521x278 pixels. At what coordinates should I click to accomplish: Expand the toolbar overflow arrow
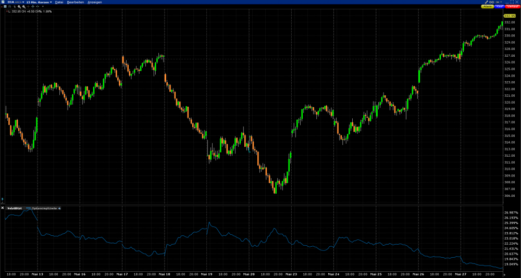(43, 6)
